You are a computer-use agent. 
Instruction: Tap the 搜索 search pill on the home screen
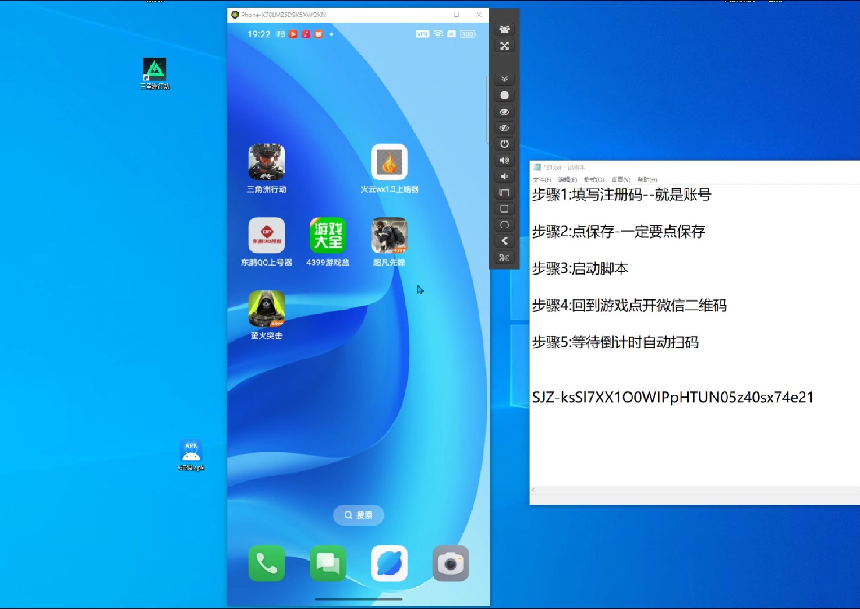[x=359, y=515]
